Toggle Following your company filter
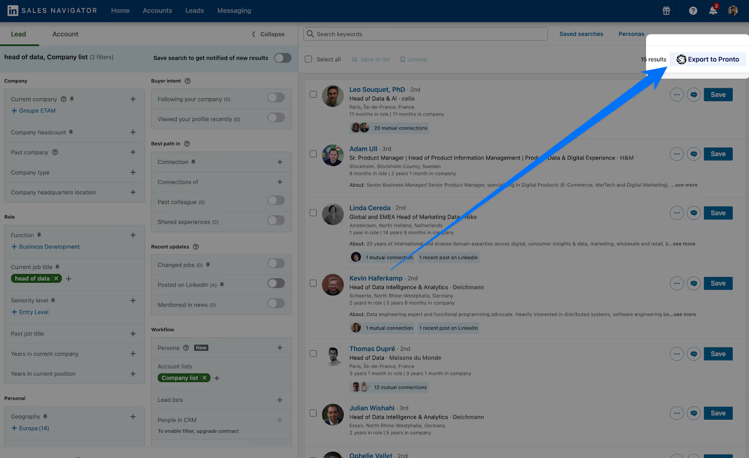The height and width of the screenshot is (458, 749). coord(276,97)
